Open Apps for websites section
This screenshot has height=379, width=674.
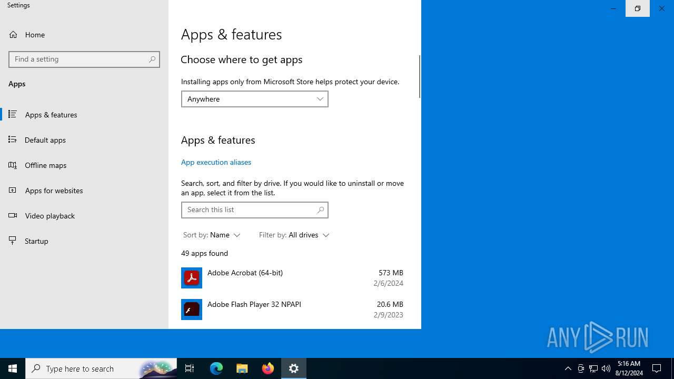84,190
